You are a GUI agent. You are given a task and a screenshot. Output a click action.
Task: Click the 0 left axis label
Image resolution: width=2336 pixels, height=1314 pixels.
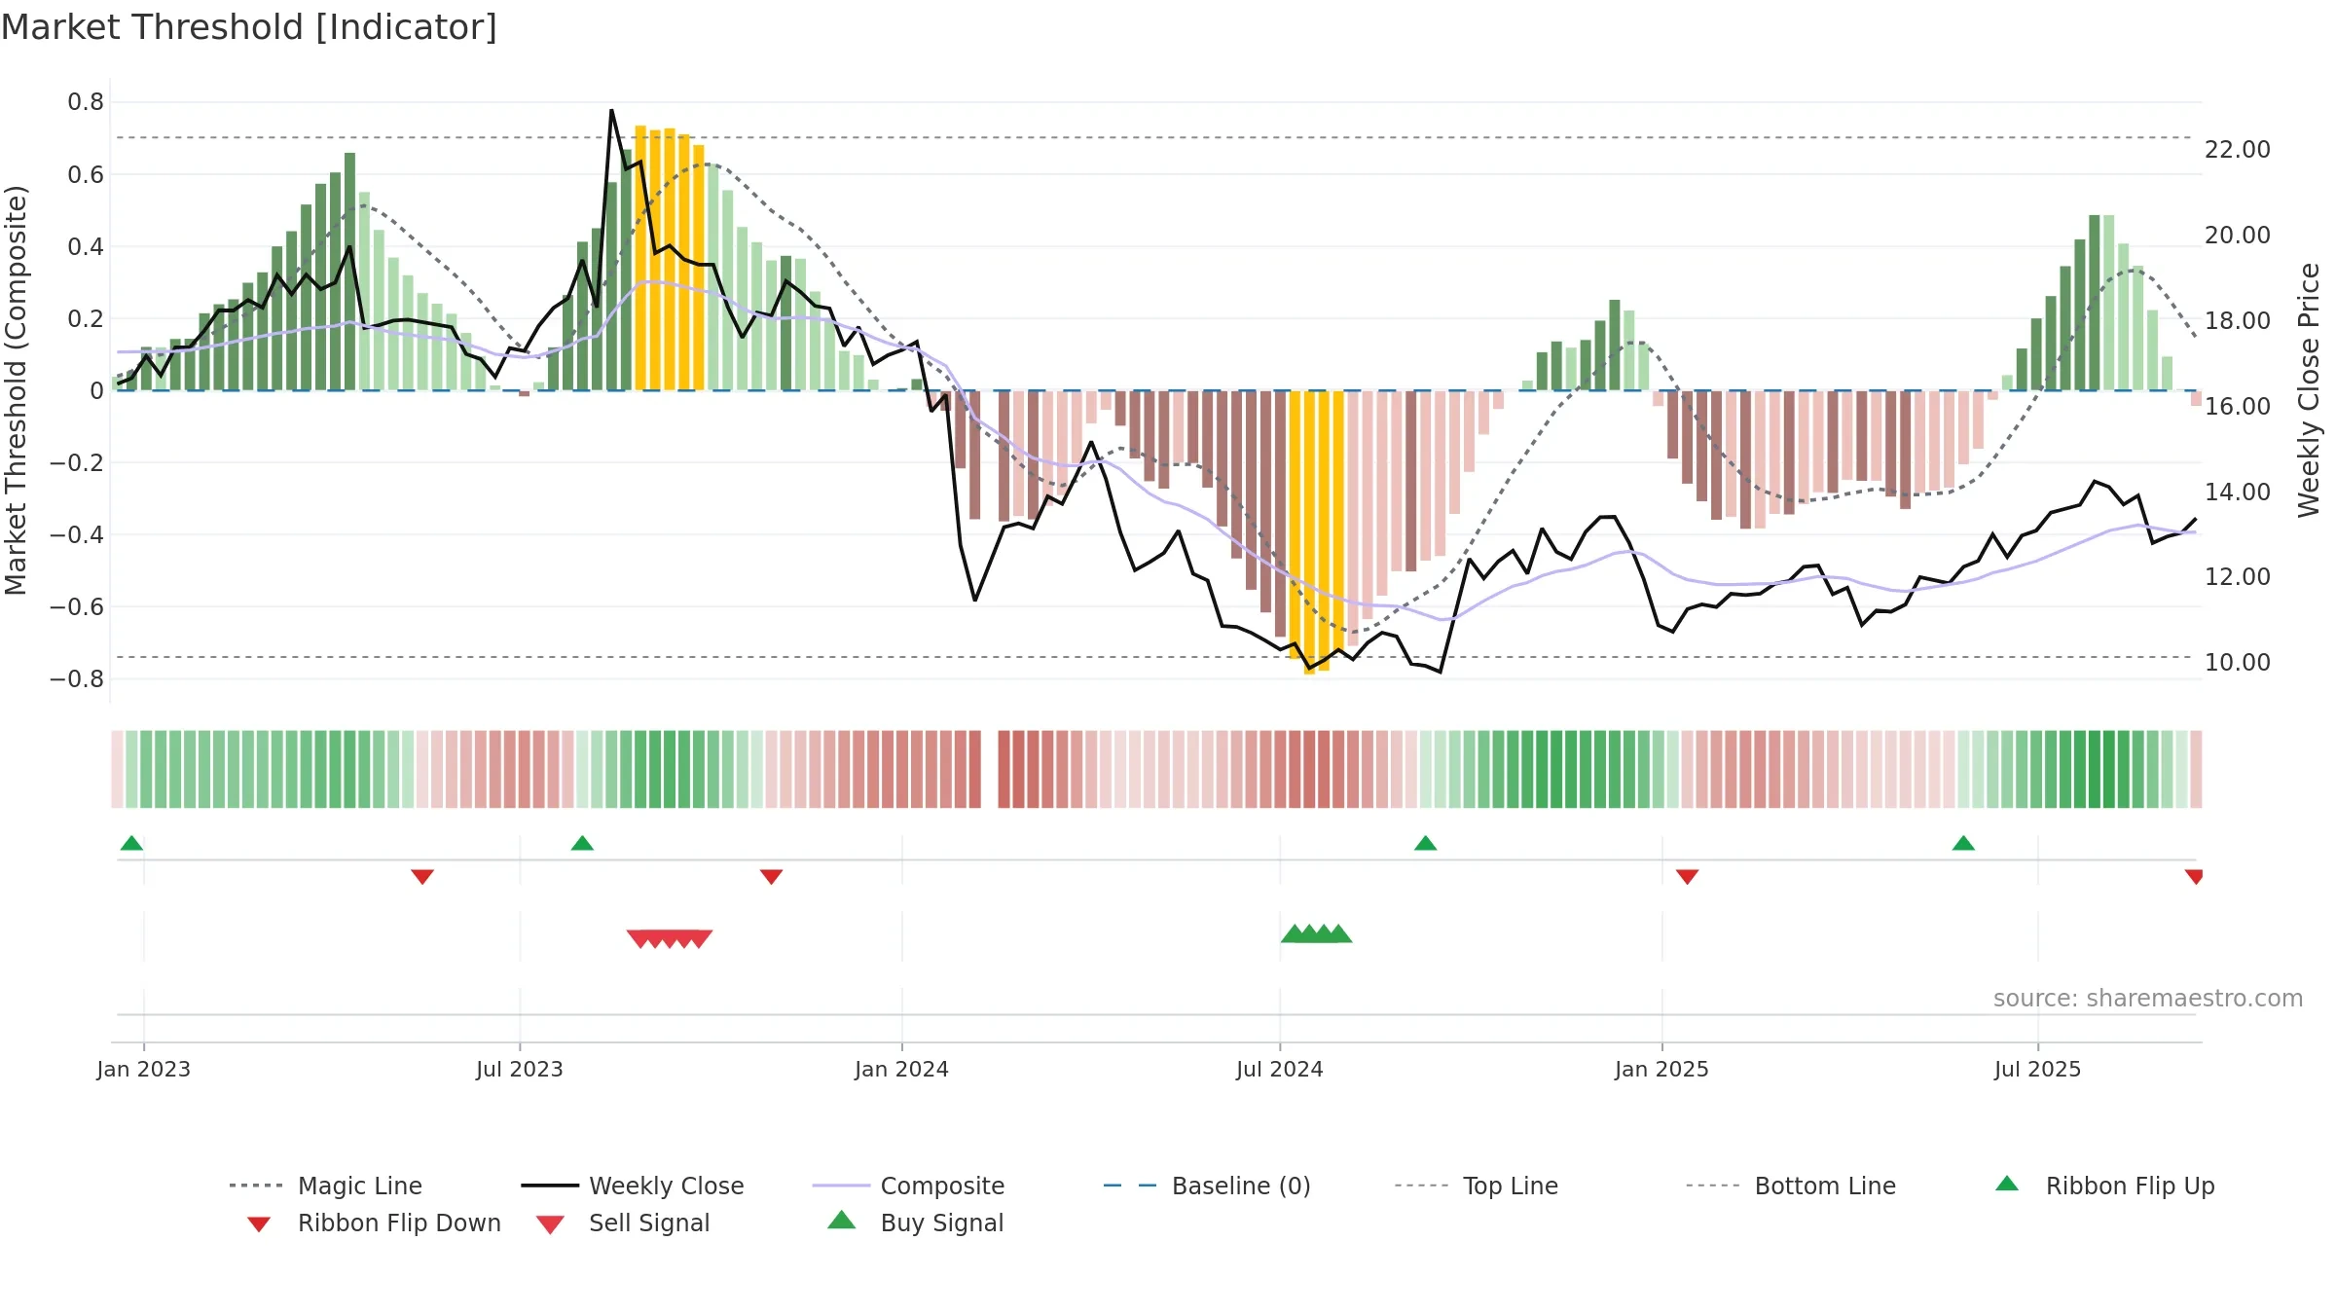tap(96, 390)
